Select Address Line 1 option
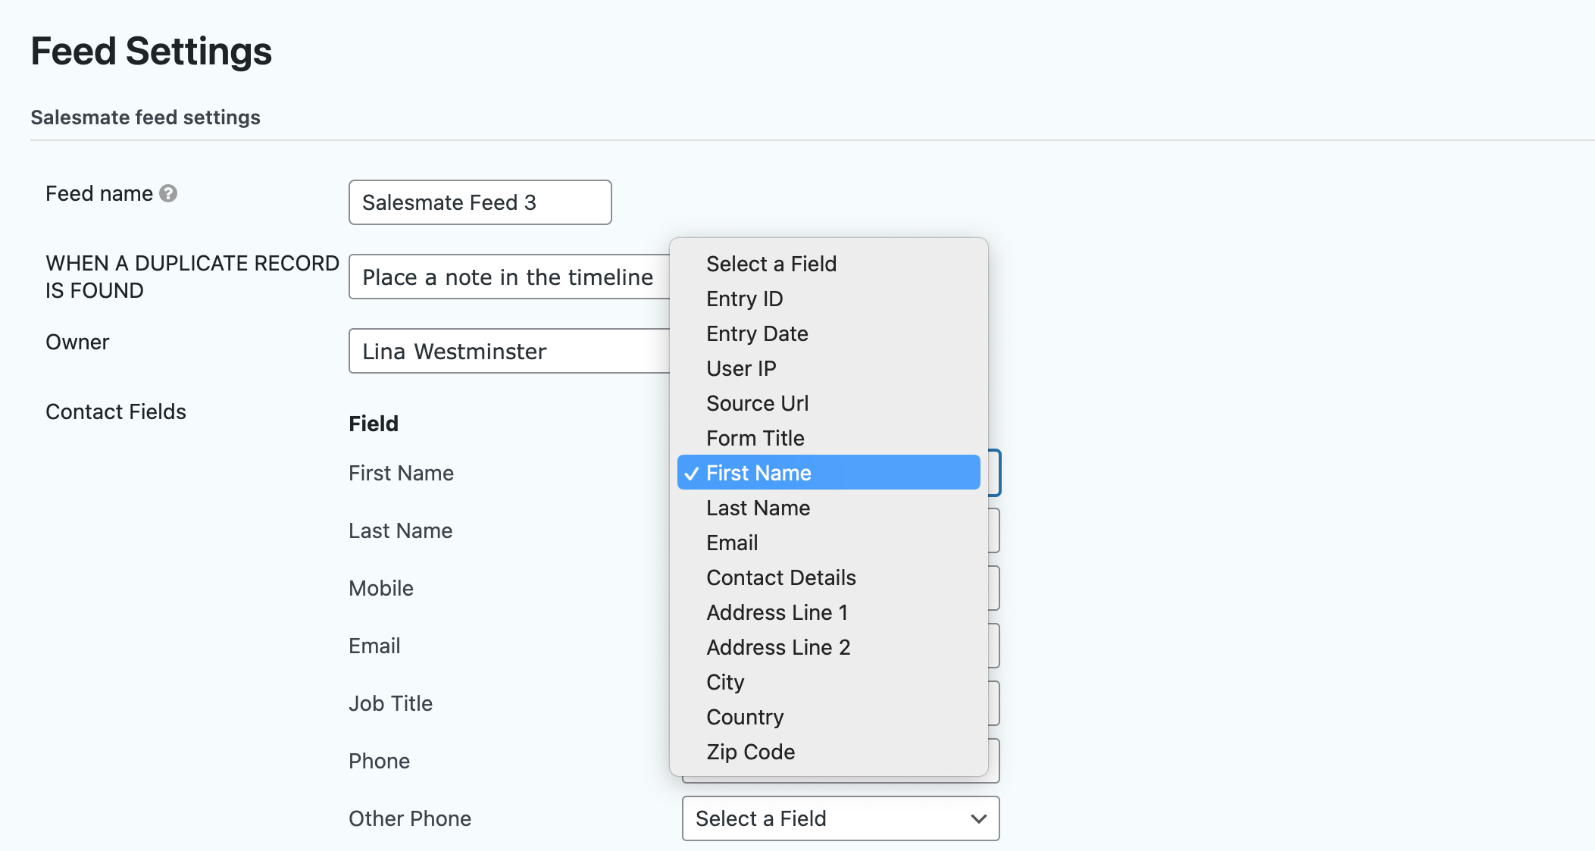The image size is (1595, 851). tap(828, 612)
